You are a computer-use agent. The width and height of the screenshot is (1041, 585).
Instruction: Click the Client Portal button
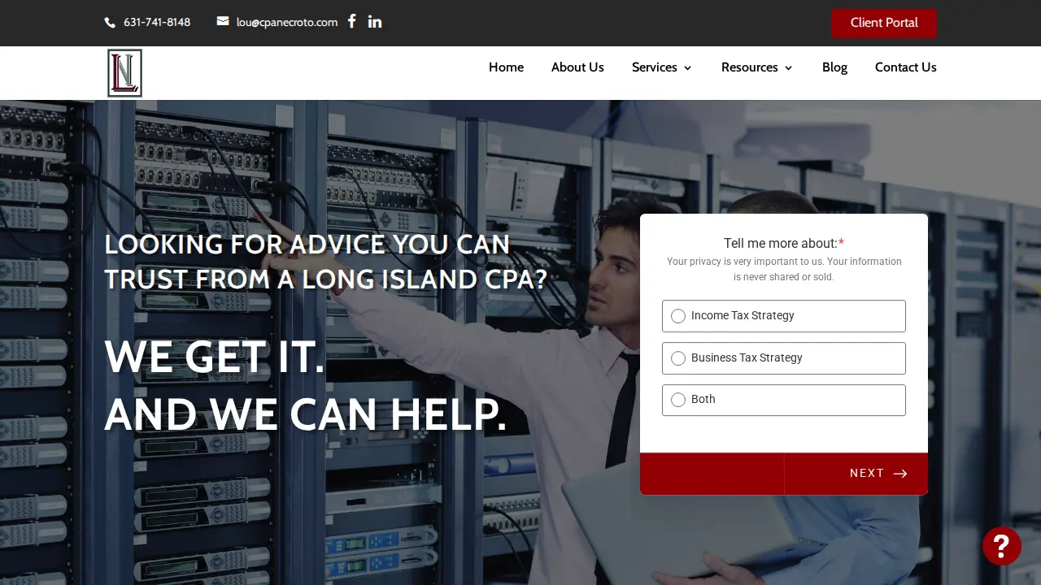coord(884,23)
